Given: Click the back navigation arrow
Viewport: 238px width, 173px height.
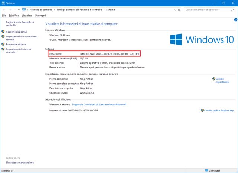Looking at the screenshot, I should 4,9.
